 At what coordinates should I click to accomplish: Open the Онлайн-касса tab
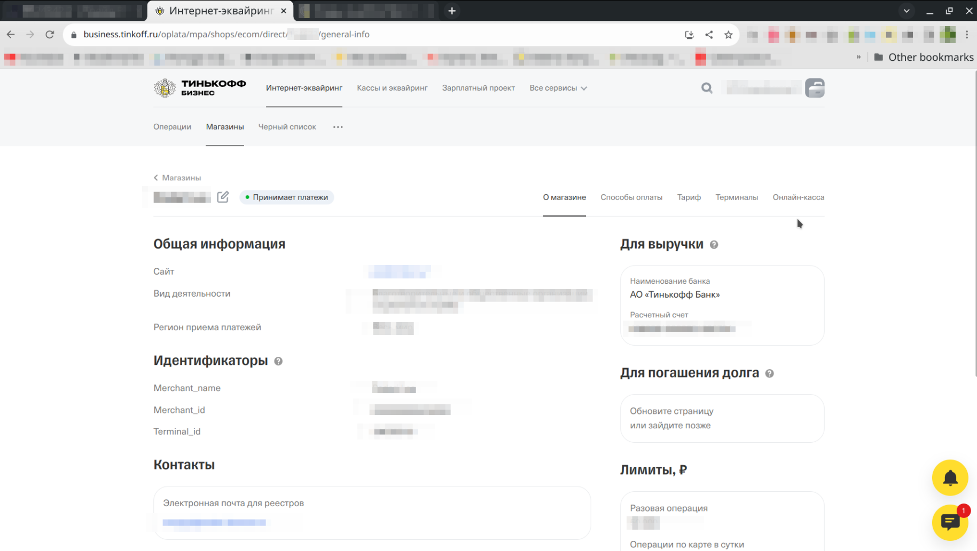tap(799, 197)
